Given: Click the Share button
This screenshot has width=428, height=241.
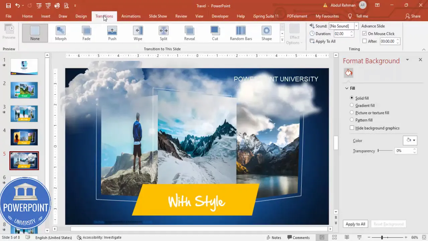Looking at the screenshot, I should point(413,16).
